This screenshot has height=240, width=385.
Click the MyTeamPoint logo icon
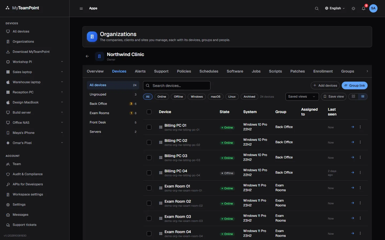7,8
